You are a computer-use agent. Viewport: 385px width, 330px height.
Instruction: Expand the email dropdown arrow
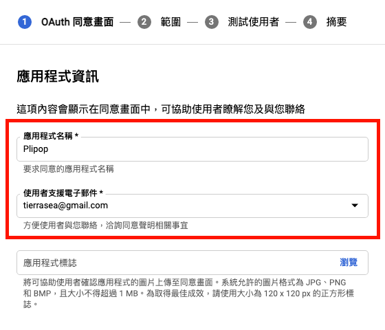[x=355, y=206]
